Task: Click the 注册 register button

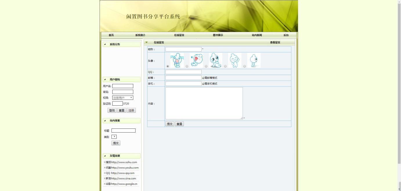Action: tap(131, 110)
